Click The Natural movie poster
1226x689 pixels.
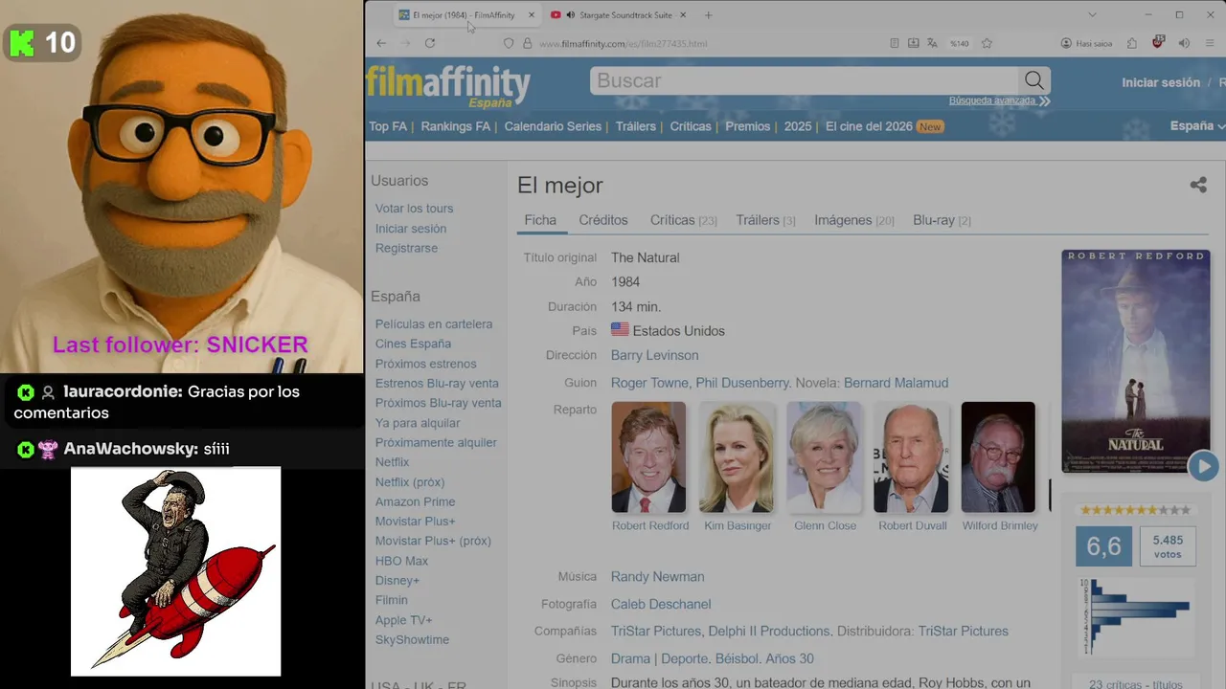point(1136,361)
